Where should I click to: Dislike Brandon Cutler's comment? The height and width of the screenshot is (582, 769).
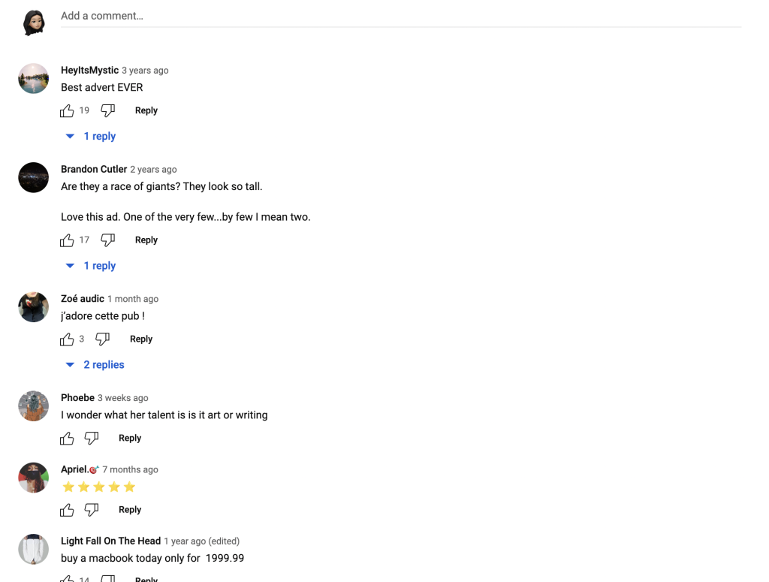click(x=108, y=240)
